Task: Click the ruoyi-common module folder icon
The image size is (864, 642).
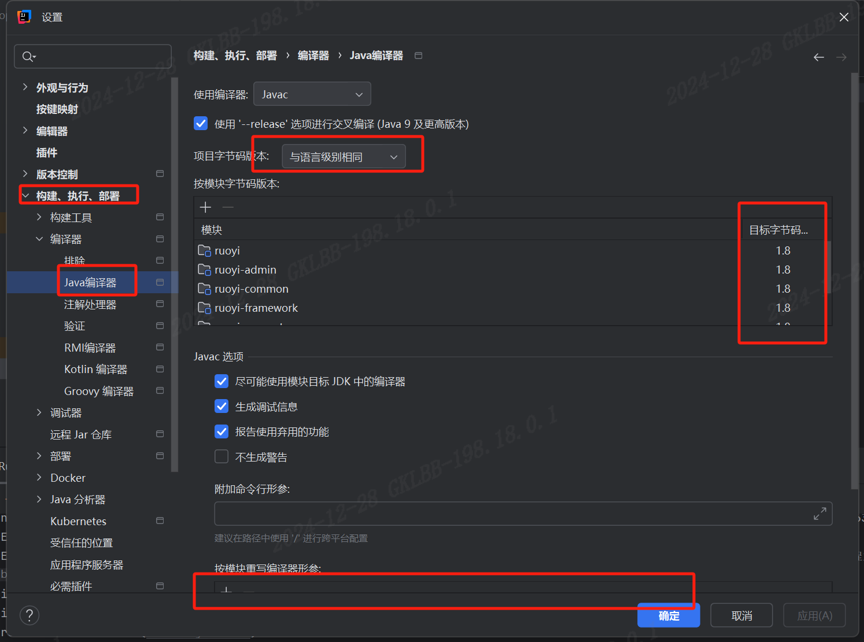Action: pos(204,289)
